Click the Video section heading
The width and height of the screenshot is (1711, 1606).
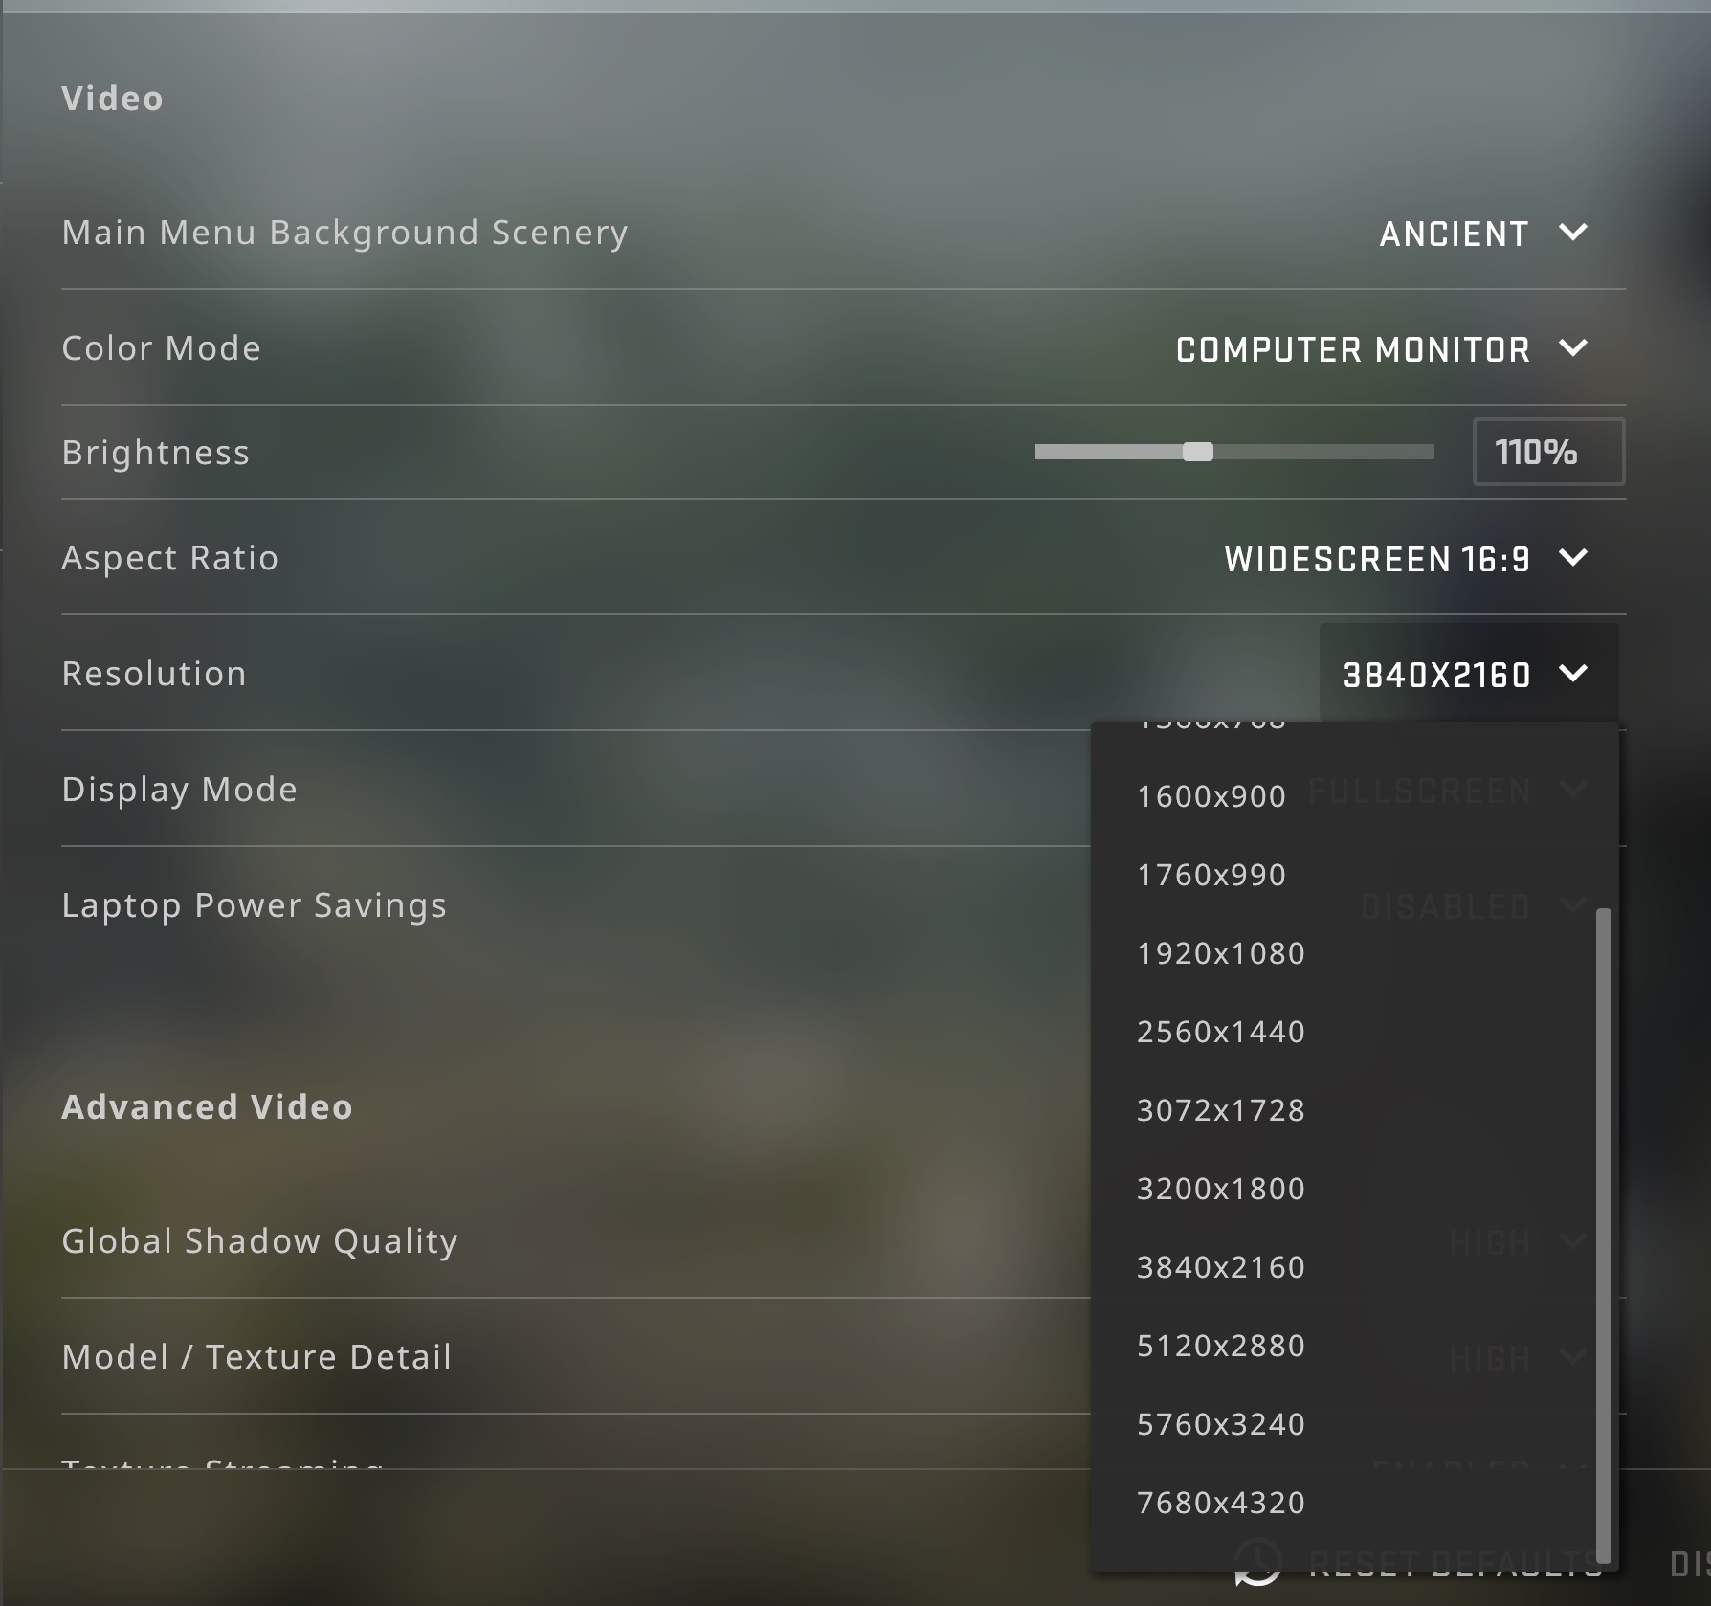113,99
